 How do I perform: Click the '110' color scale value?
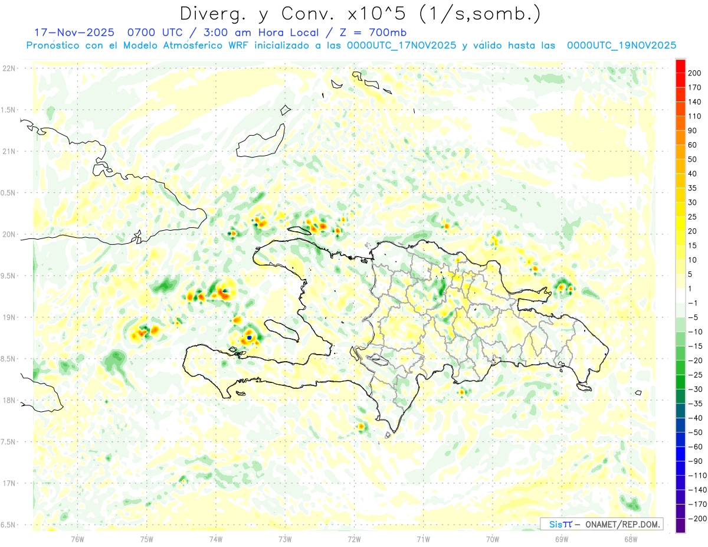click(695, 116)
